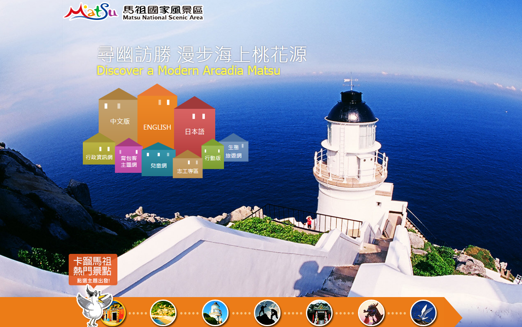The width and height of the screenshot is (522, 327).
Task: Open the 生態旅遊網 blue house
Action: (234, 151)
